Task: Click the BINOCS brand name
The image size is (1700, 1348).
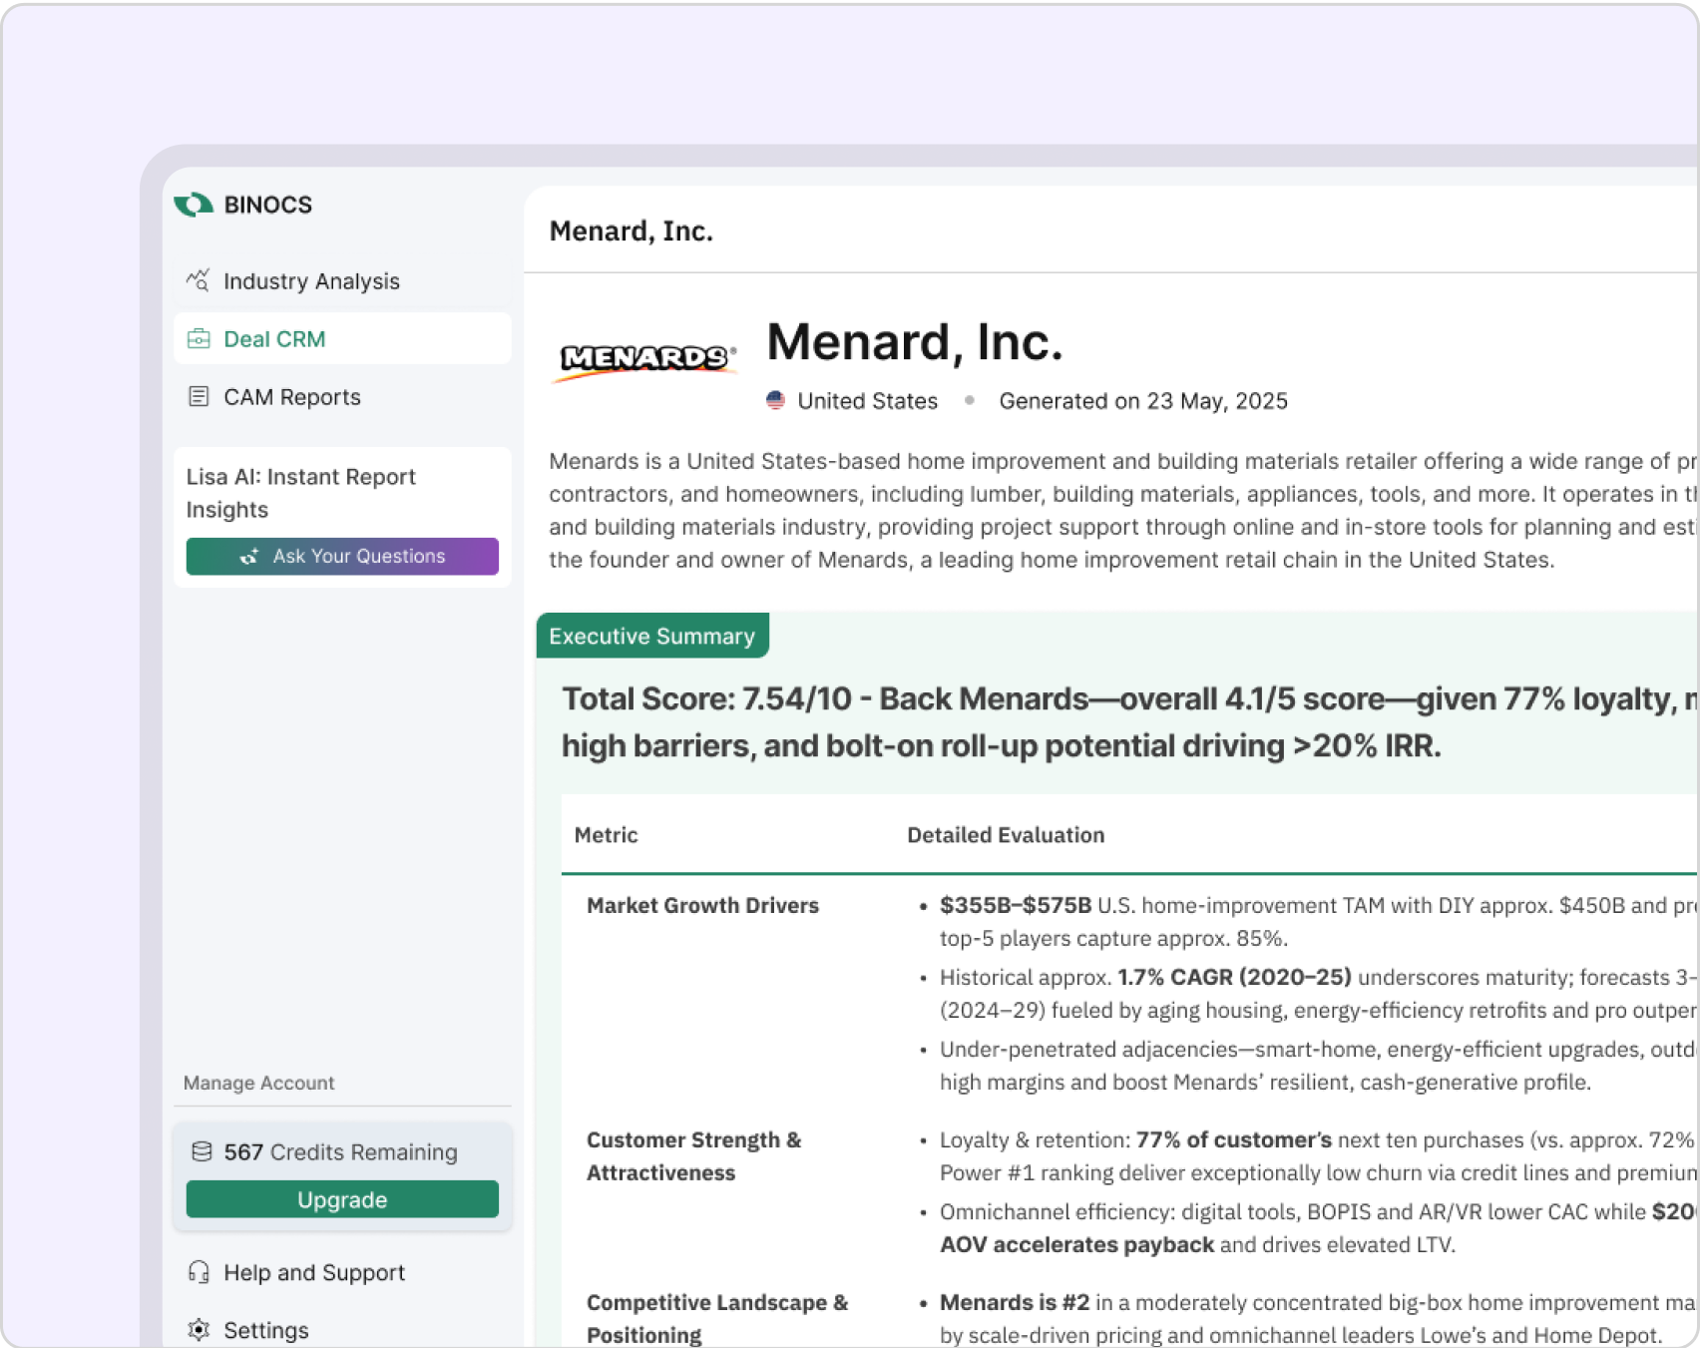Action: tap(268, 205)
